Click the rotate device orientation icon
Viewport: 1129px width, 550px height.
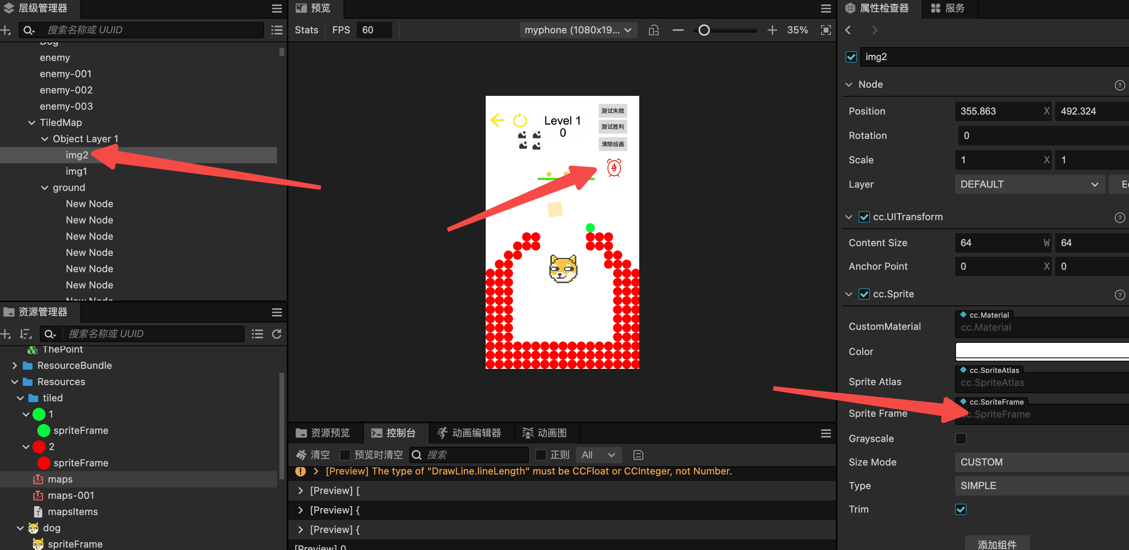pyautogui.click(x=653, y=30)
